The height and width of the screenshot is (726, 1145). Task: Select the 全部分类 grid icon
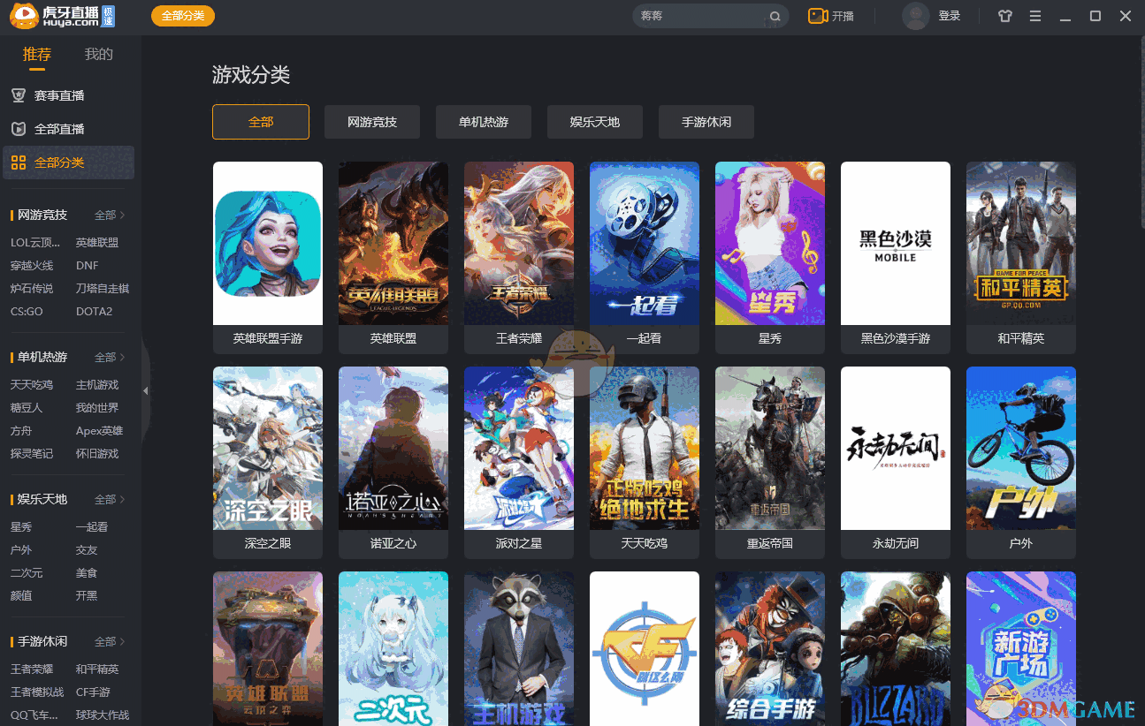pos(19,163)
